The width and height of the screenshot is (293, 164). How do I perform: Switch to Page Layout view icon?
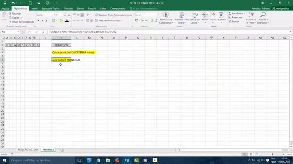click(x=250, y=154)
